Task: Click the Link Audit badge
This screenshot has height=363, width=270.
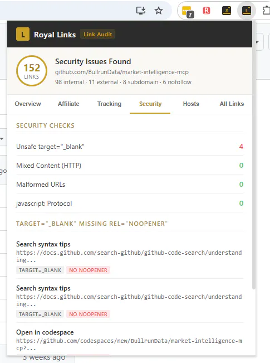Action: (97, 34)
